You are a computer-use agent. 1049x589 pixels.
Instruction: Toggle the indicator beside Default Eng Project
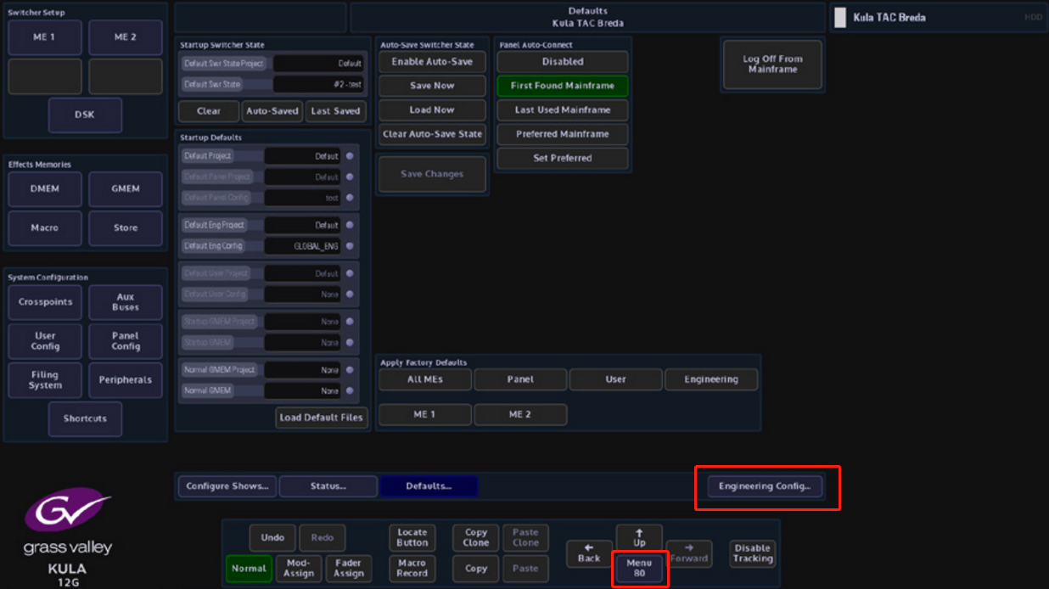350,225
